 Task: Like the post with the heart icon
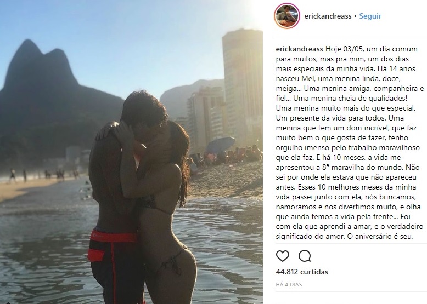click(x=283, y=256)
